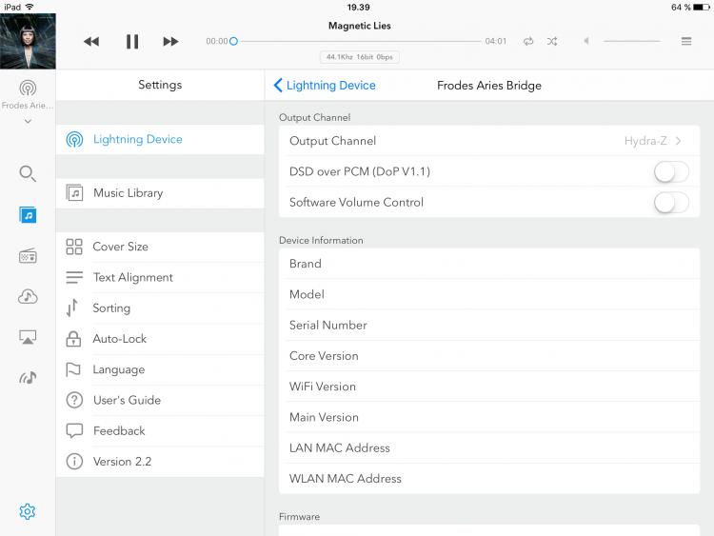Select the LAN MAC Address row
Image resolution: width=714 pixels, height=536 pixels.
[x=489, y=448]
